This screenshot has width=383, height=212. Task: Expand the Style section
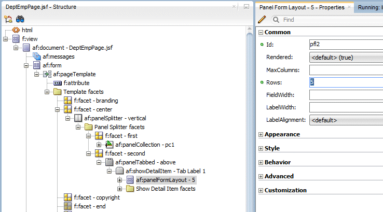[x=261, y=149]
